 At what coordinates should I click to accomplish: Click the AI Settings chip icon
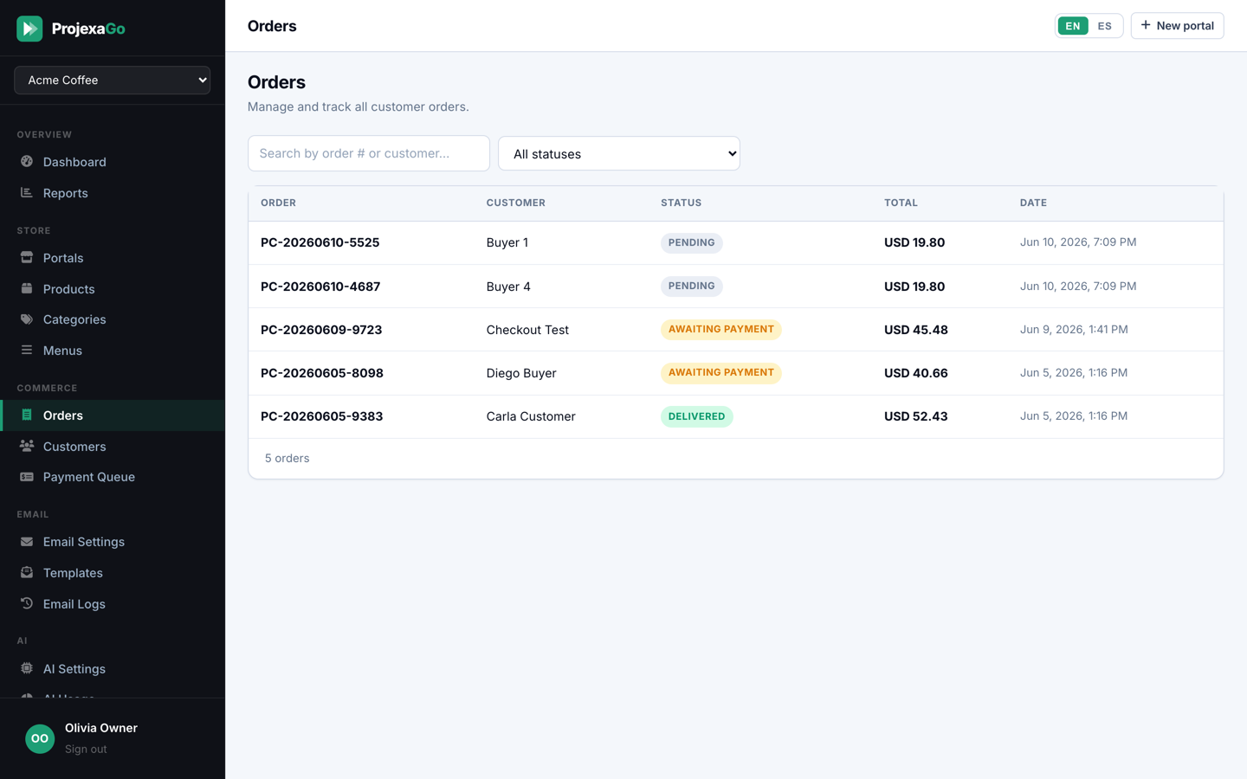tap(27, 669)
